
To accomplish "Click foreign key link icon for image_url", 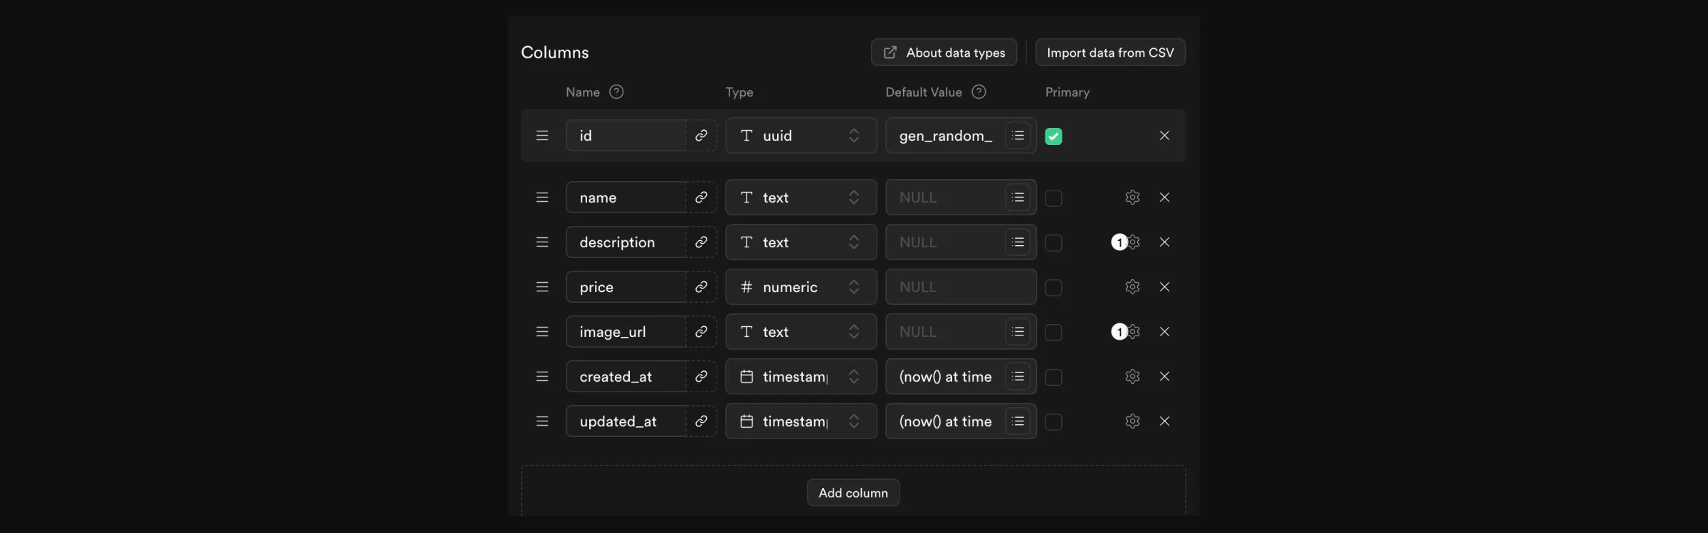I will coord(702,332).
